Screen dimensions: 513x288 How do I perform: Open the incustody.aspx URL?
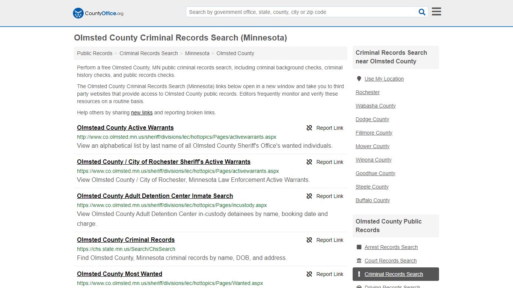tap(172, 205)
